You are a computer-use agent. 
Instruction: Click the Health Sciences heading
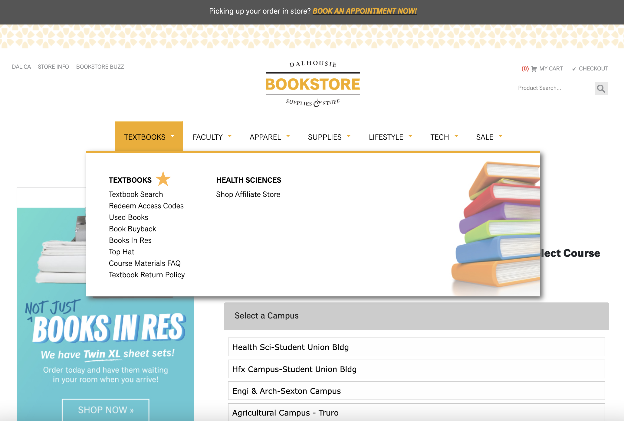(249, 180)
